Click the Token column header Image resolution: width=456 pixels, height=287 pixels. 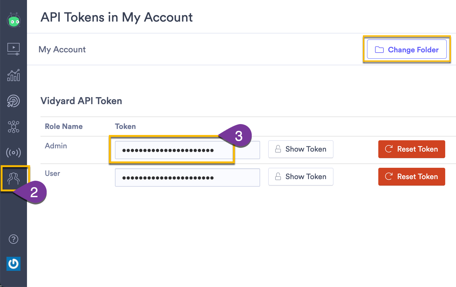point(125,127)
